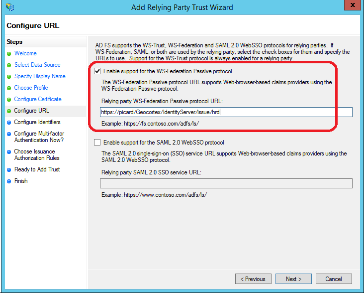This screenshot has width=364, height=293.
Task: Open Specify Display Name step
Action: point(40,76)
